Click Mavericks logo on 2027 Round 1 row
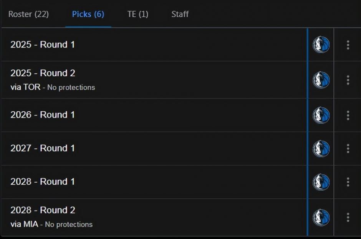Screen dimensions: 361x239 321,148
